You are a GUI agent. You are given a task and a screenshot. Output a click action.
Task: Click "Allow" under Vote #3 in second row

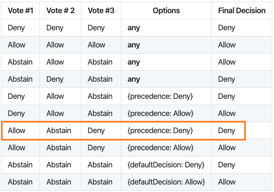pyautogui.click(x=97, y=45)
